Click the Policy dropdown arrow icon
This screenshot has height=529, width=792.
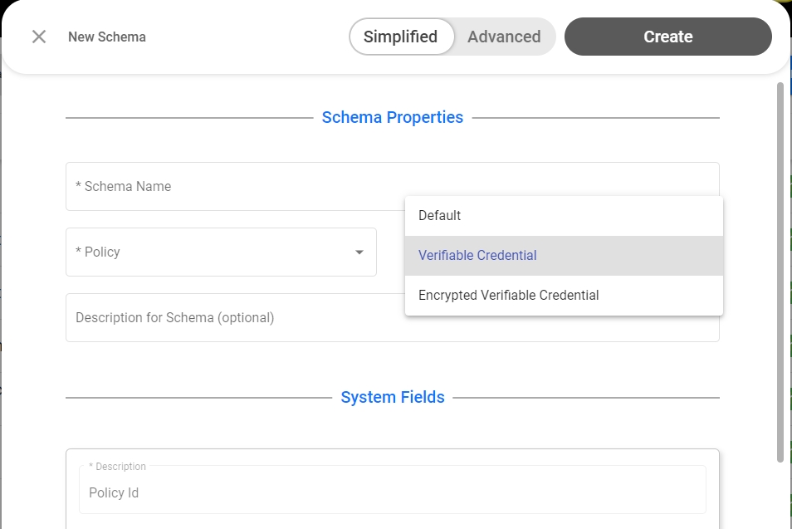pos(359,252)
